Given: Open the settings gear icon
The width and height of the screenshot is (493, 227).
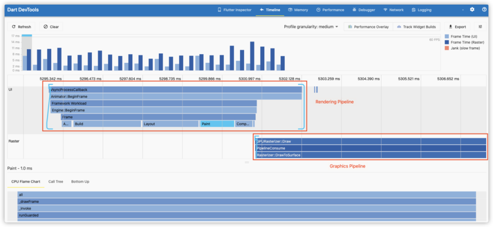Looking at the screenshot, I should (x=472, y=10).
